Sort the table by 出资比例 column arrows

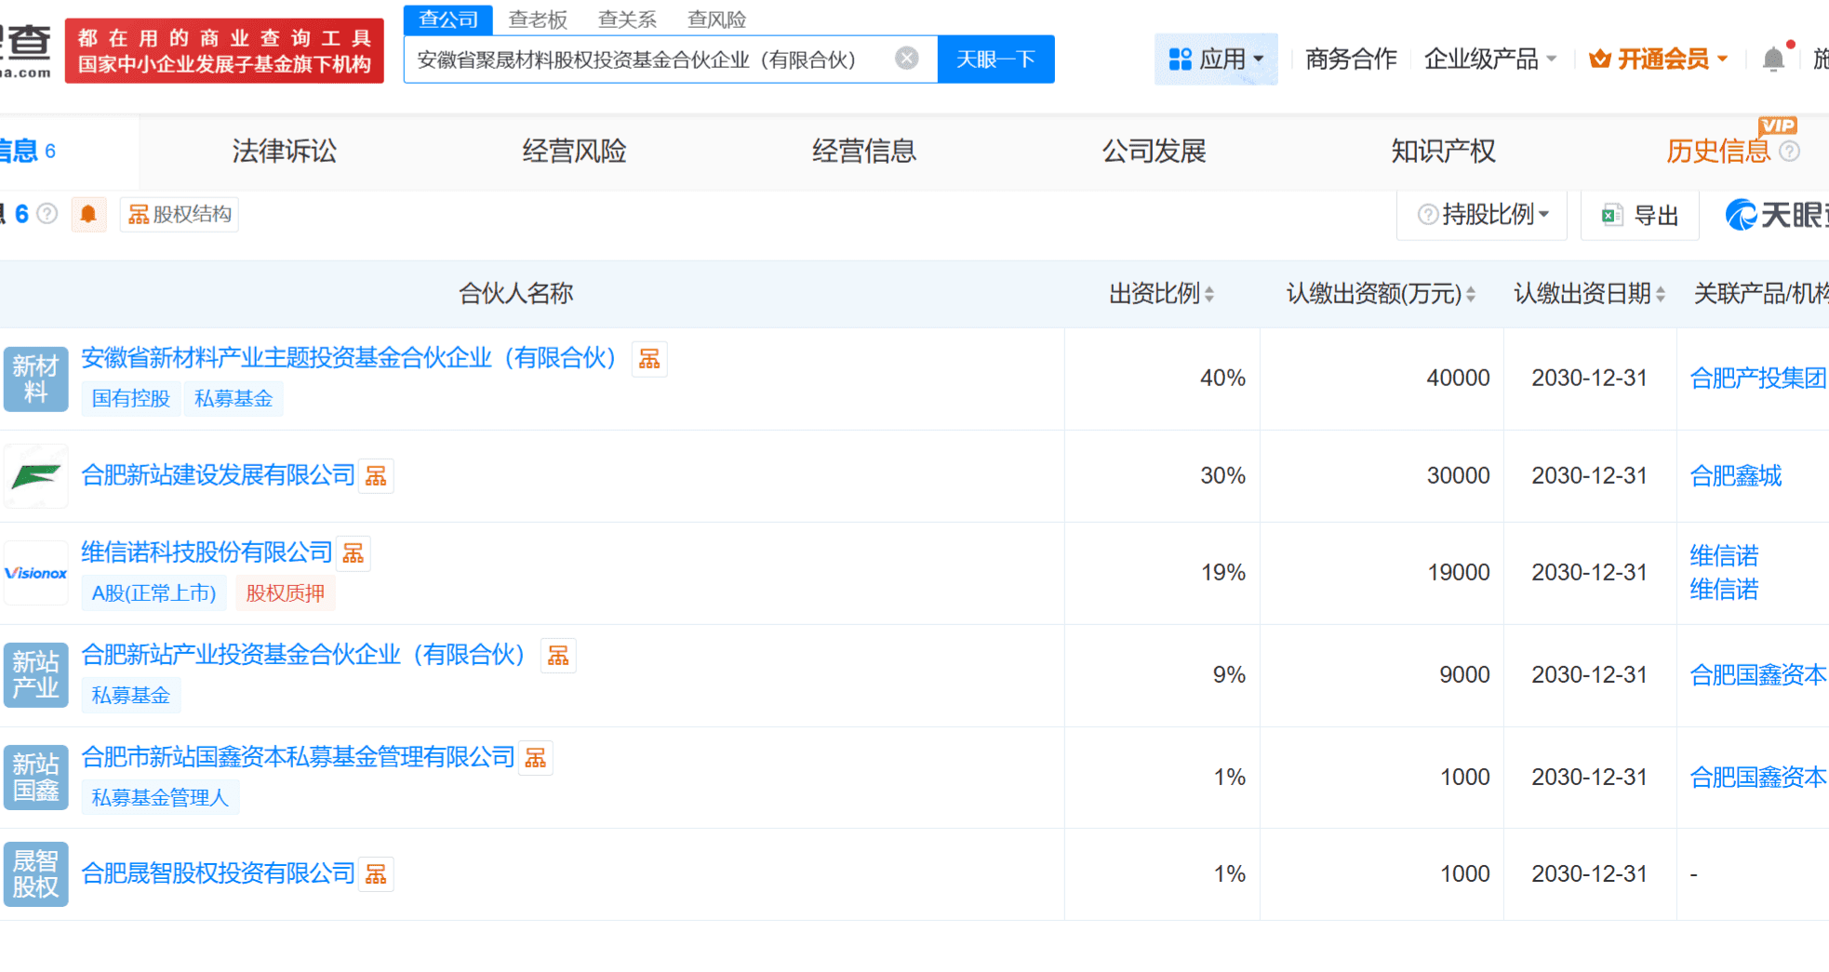1209,293
